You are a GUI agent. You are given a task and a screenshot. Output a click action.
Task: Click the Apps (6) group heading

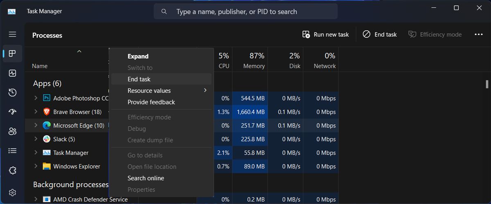[x=47, y=83]
